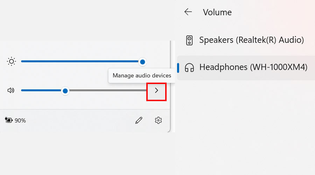
Task: Click the battery charging icon
Action: [x=9, y=120]
